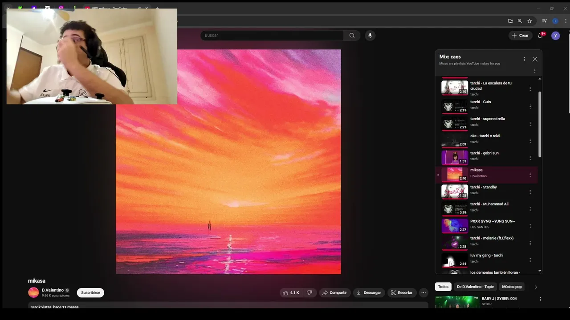570x320 pixels.
Task: Open the Chrome profile avatar
Action: (x=555, y=21)
